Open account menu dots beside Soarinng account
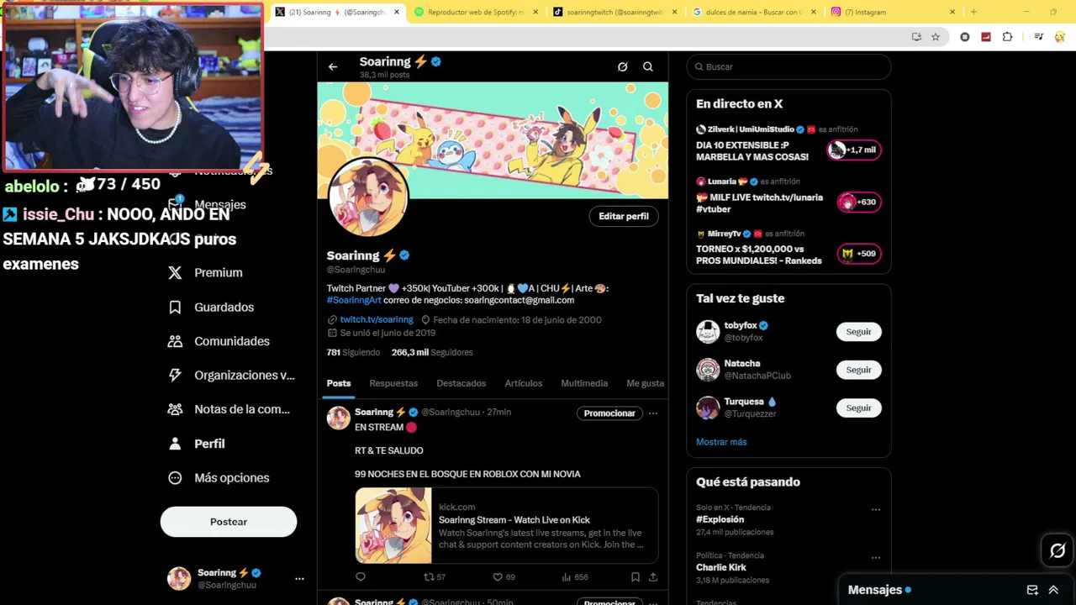This screenshot has height=605, width=1076. [x=299, y=579]
